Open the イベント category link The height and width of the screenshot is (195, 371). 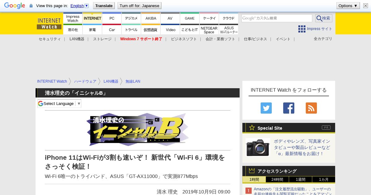click(x=283, y=39)
